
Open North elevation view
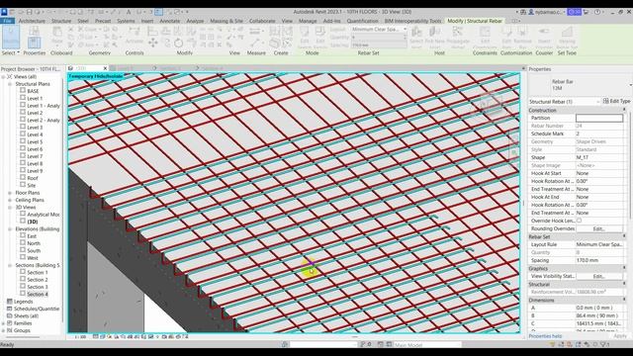click(34, 243)
